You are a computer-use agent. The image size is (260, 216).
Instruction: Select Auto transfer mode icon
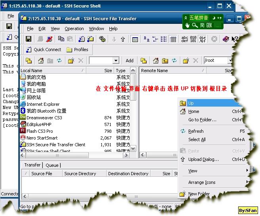click(202, 39)
